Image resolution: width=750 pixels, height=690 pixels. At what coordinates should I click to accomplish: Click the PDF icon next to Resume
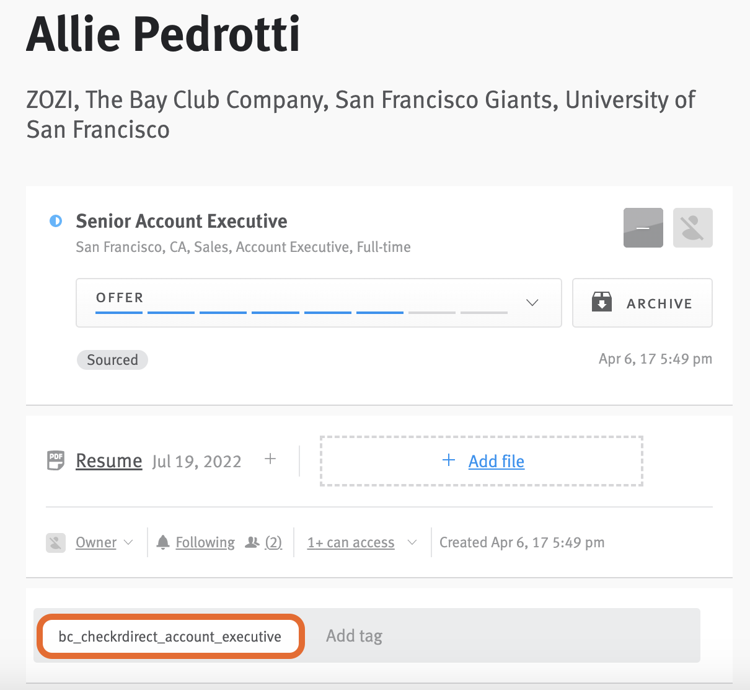click(56, 460)
